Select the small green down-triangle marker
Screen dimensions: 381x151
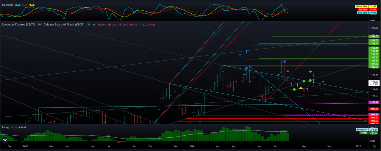[x=288, y=71]
